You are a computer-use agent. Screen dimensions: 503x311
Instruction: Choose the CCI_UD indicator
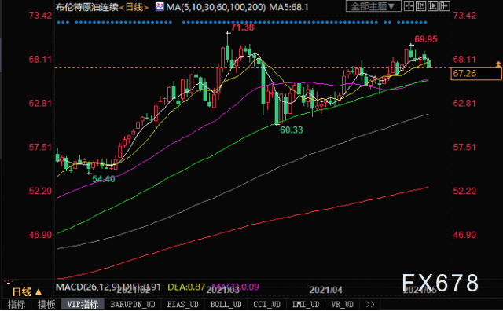(267, 304)
